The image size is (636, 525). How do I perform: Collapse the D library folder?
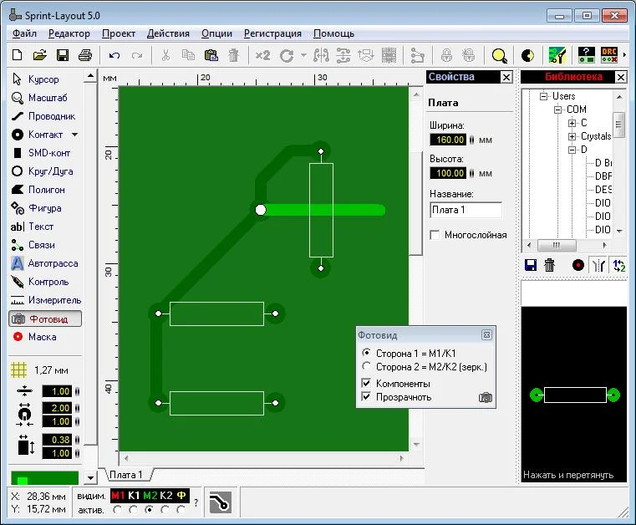coord(572,150)
